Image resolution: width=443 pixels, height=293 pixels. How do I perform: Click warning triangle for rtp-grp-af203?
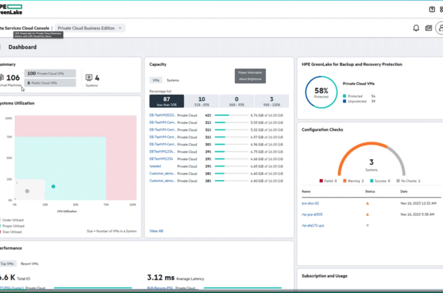367,215
